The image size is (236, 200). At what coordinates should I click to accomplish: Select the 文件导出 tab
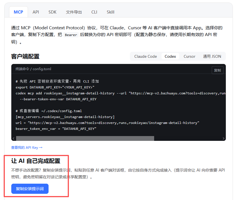tap(74, 12)
